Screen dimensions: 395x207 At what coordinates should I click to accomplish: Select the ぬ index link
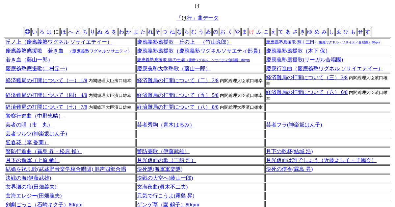click(100, 32)
